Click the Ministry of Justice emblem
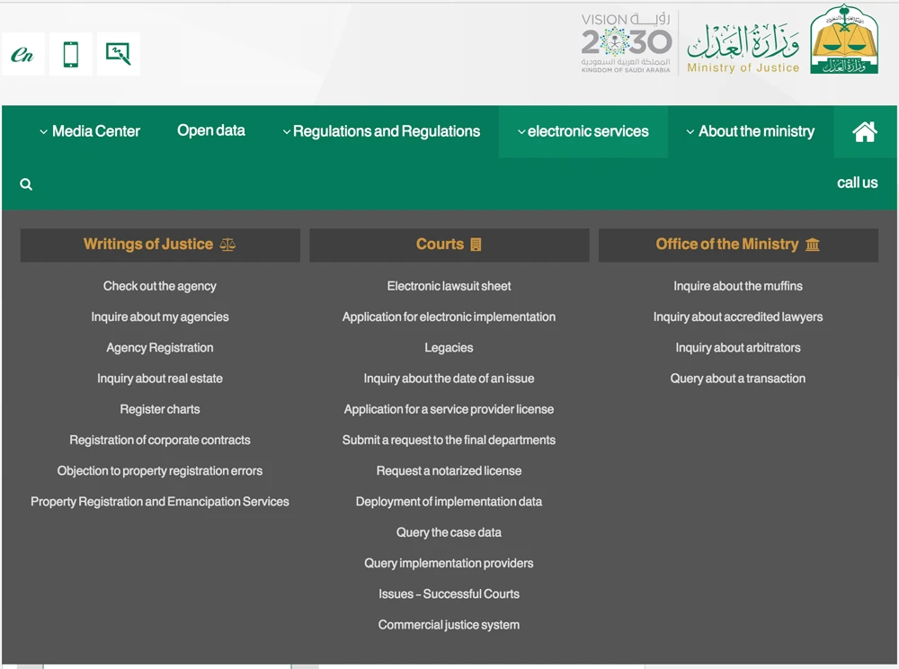This screenshot has width=899, height=669. [844, 40]
